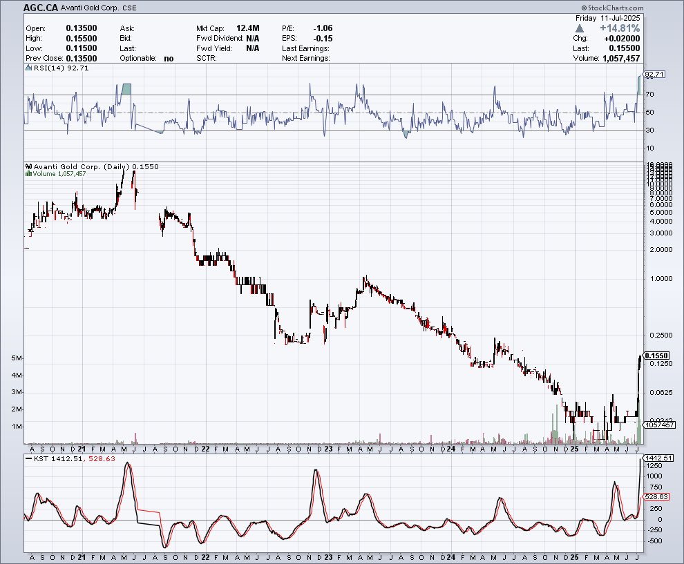Click the green Volume 1,057,457 legend text
The width and height of the screenshot is (684, 564).
click(59, 173)
